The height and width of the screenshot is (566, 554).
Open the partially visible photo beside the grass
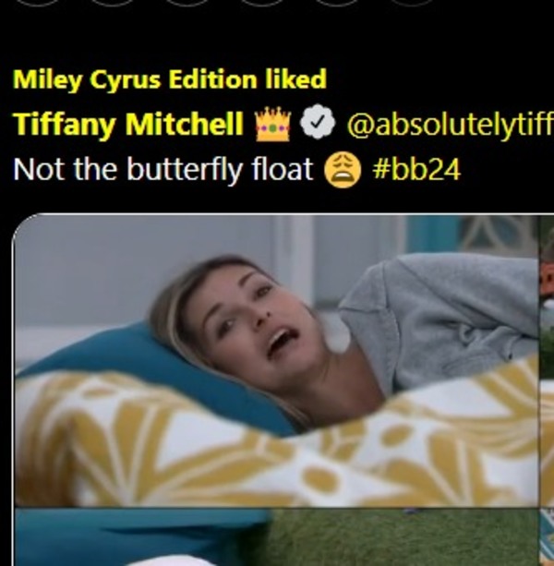point(547,537)
